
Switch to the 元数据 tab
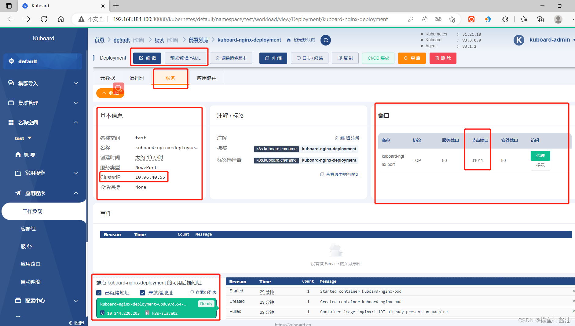click(108, 78)
